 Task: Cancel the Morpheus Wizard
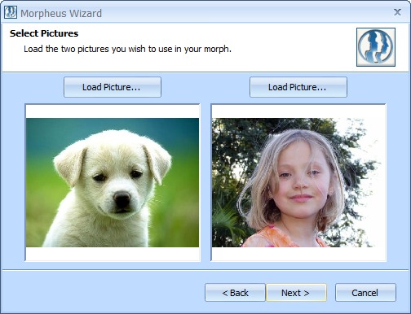click(365, 293)
